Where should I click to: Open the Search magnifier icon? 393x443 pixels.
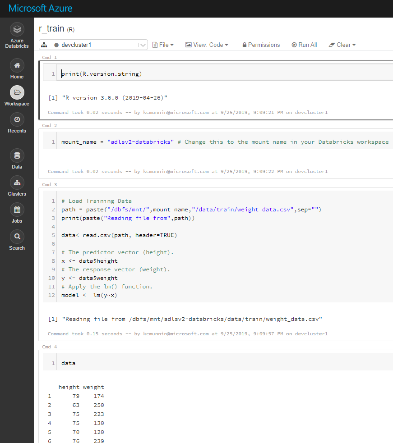[x=17, y=237]
